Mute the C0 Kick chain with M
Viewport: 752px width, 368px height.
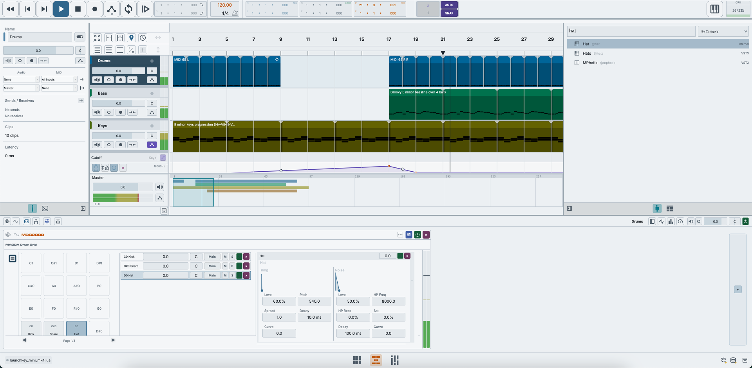tap(225, 257)
